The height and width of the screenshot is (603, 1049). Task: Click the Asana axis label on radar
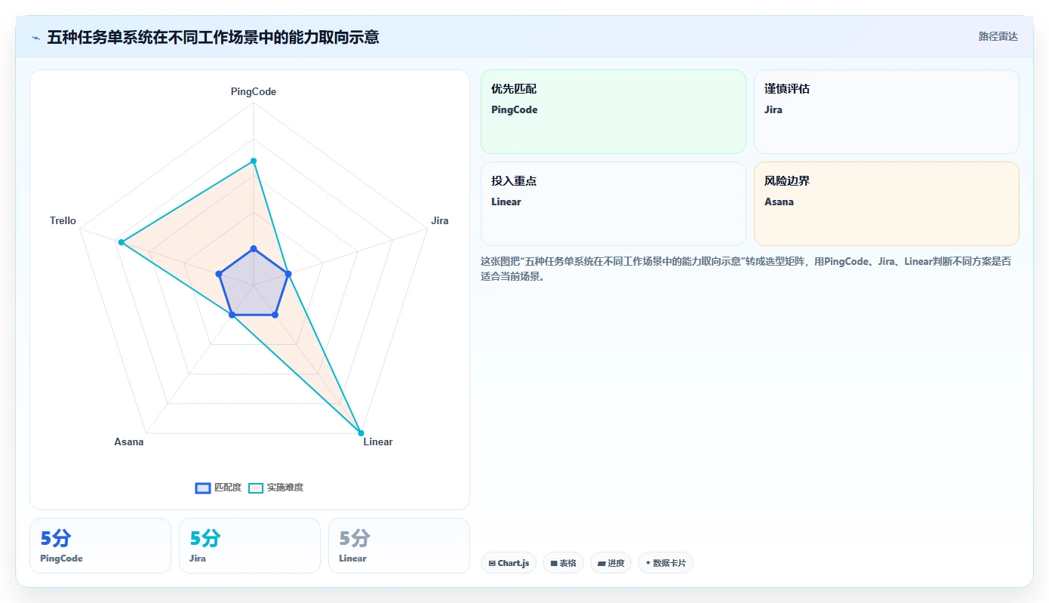tap(129, 441)
